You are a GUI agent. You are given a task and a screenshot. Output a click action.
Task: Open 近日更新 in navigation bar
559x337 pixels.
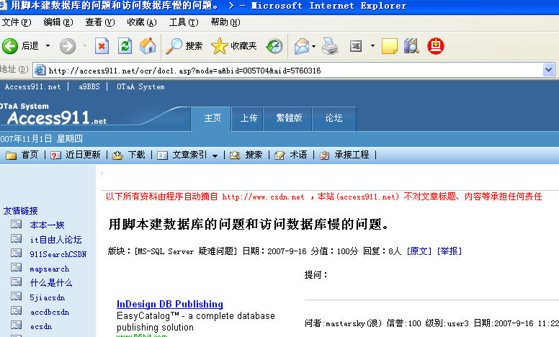[x=83, y=155]
